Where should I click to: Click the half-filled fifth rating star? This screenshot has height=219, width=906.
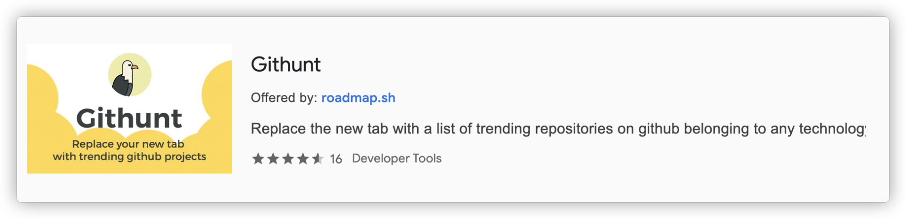coord(318,159)
